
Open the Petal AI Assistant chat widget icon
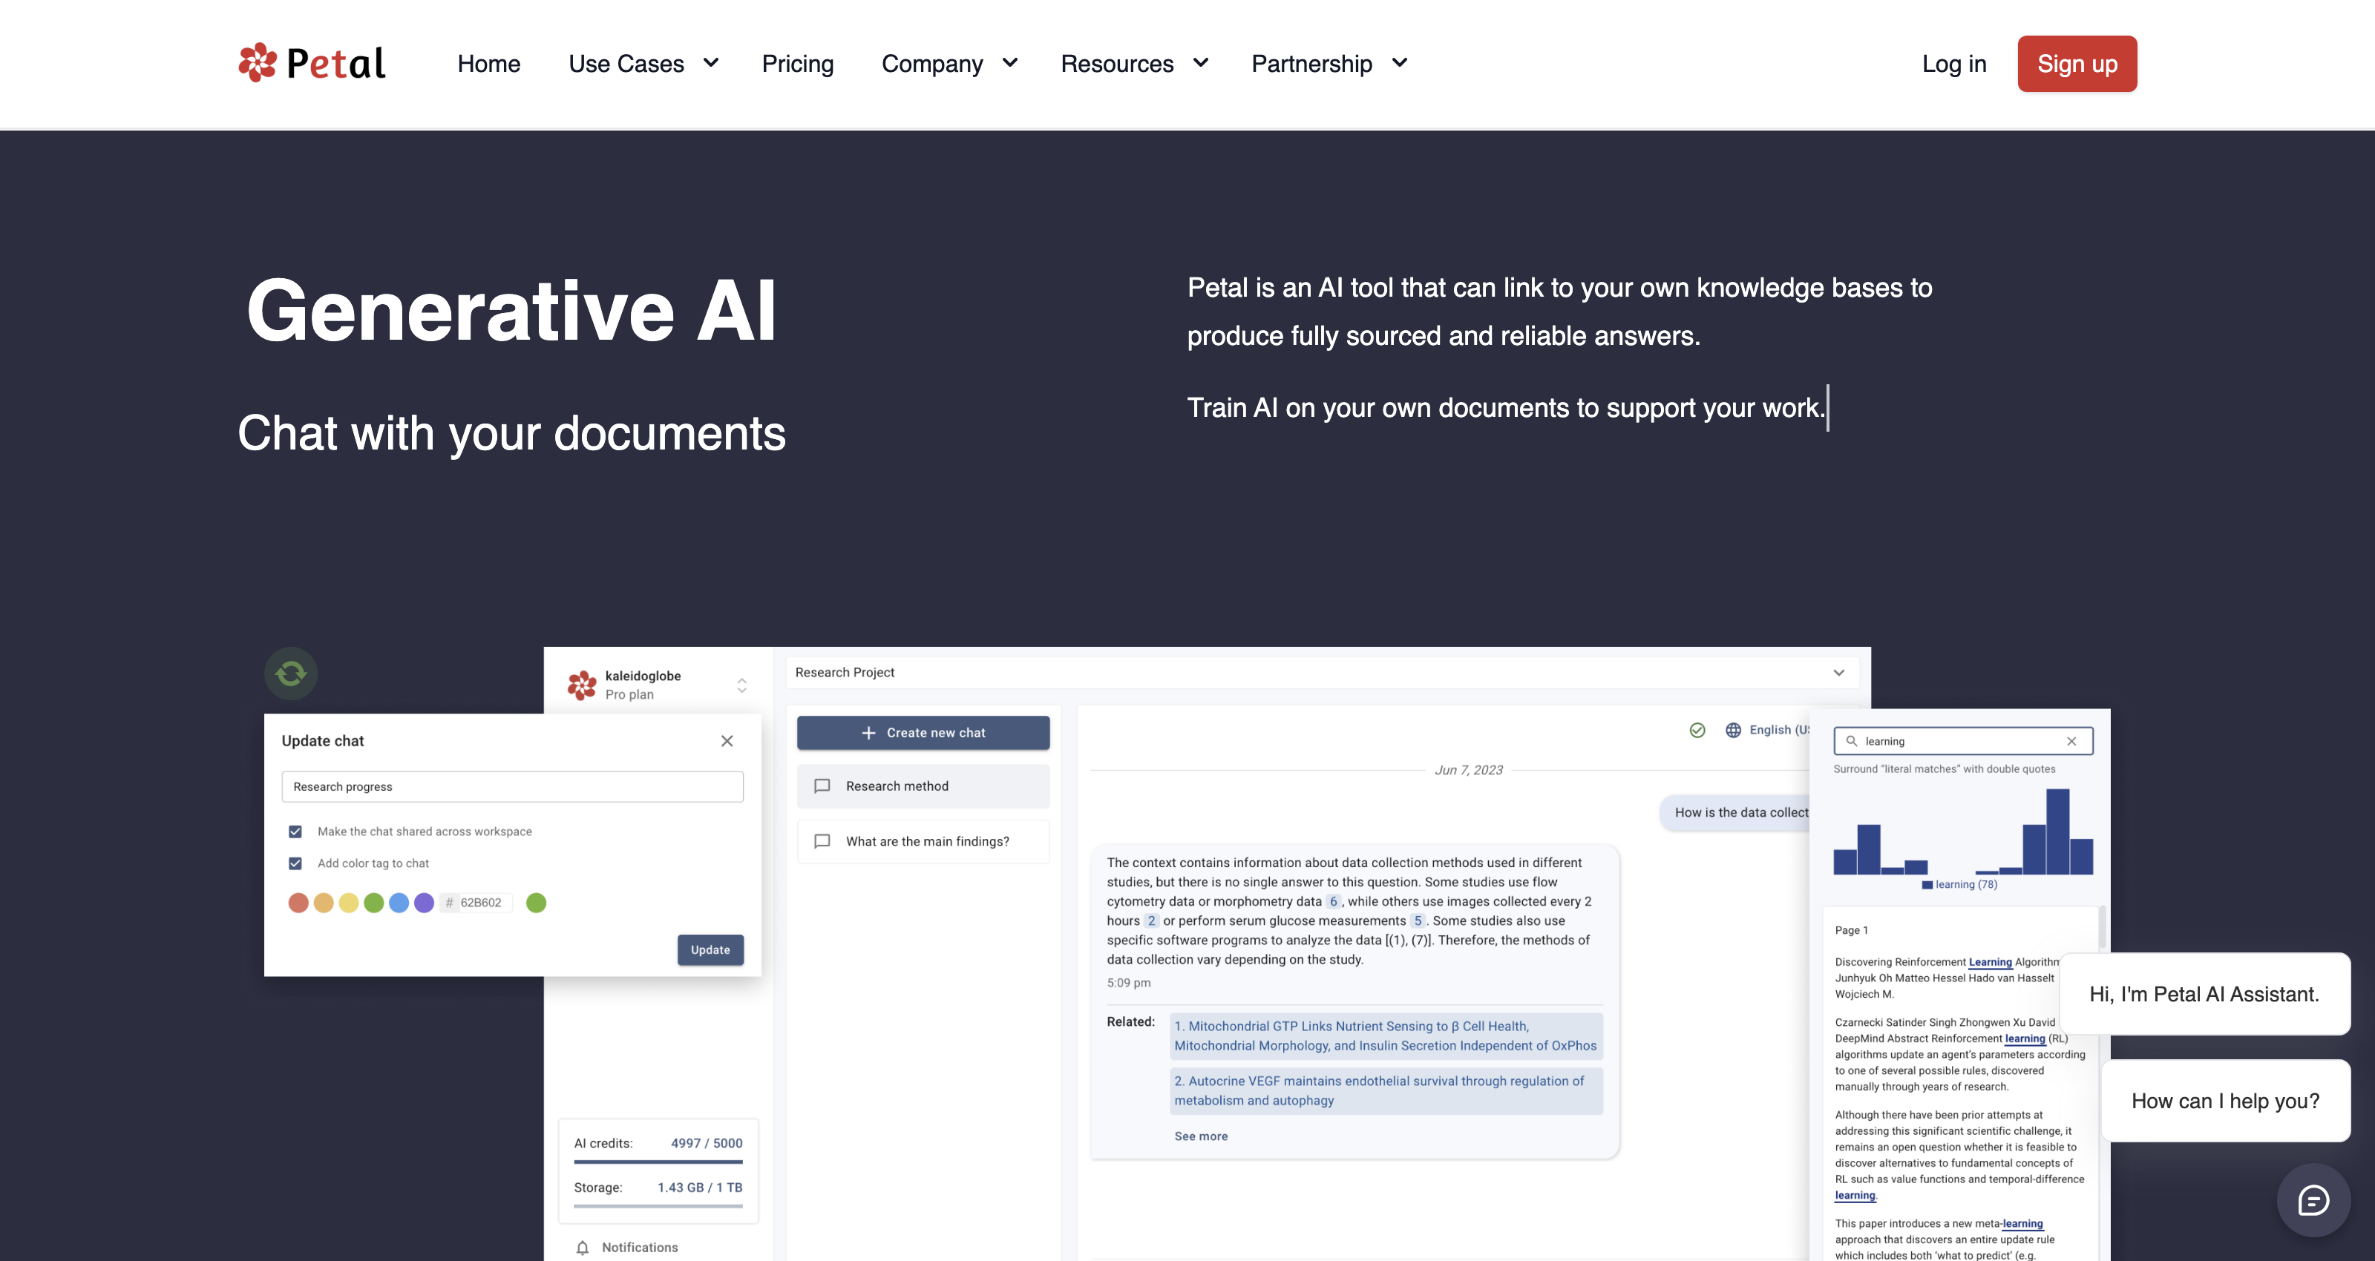click(2313, 1200)
